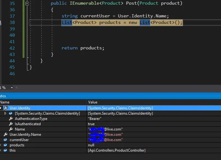Viewport: 221px width, 160px height.
Task: Click the breakpoint marker on line 38
Action: (x=0, y=23)
